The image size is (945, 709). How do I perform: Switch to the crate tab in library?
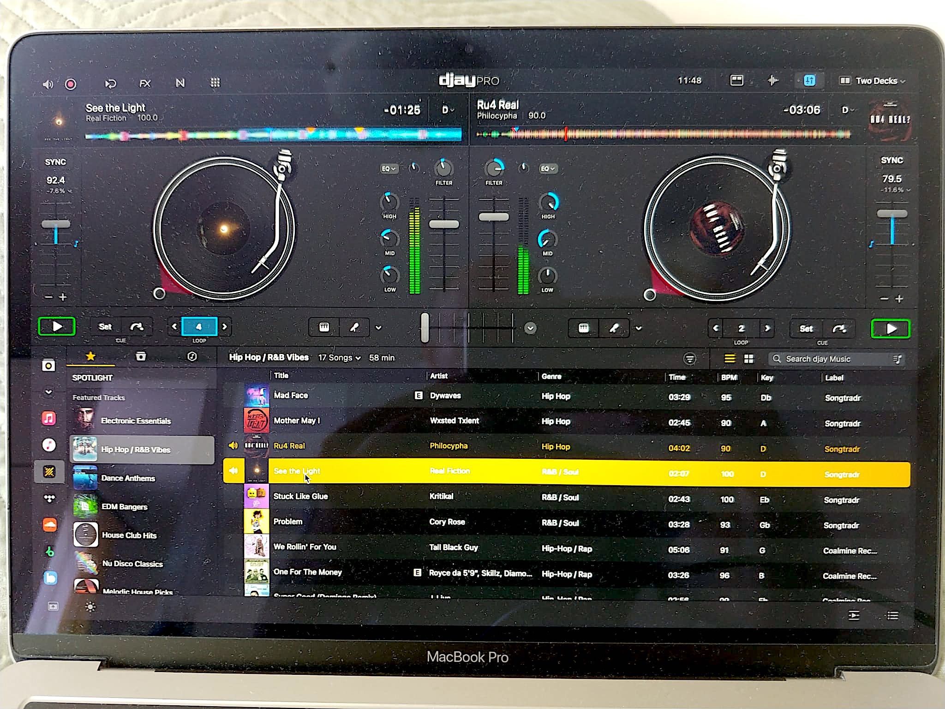tap(141, 356)
